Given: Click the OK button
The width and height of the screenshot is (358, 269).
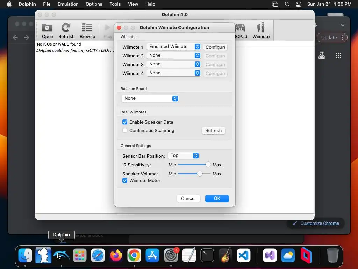Looking at the screenshot, I should point(217,198).
